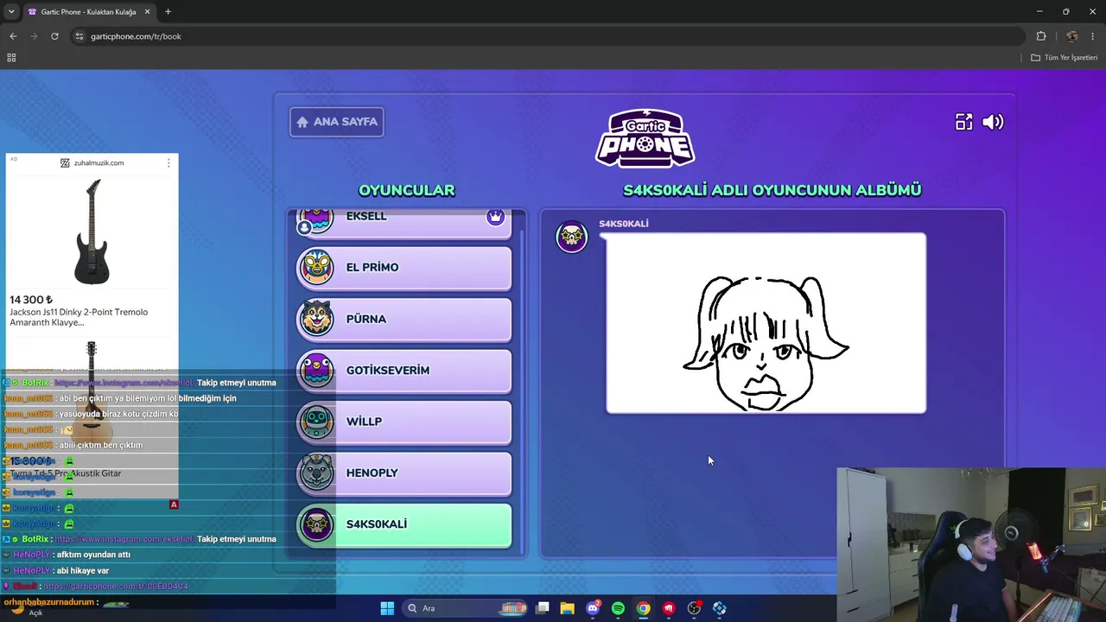Click PÜRNA's dog avatar icon
The height and width of the screenshot is (622, 1106).
point(316,319)
